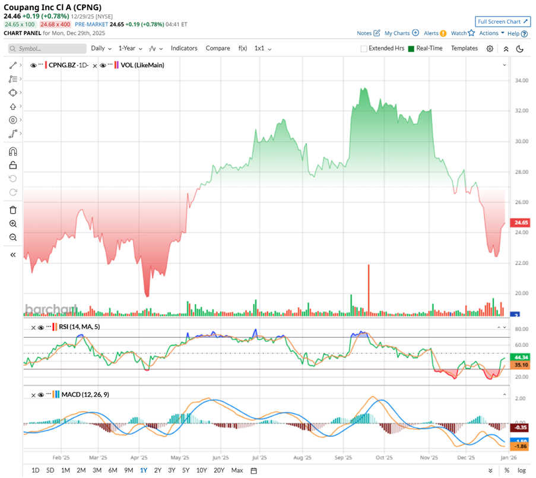Open the Actions dropdown menu

[491, 33]
